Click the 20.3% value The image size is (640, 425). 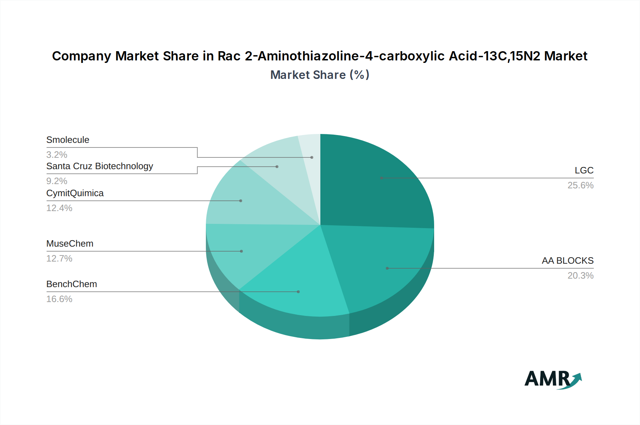pyautogui.click(x=580, y=276)
